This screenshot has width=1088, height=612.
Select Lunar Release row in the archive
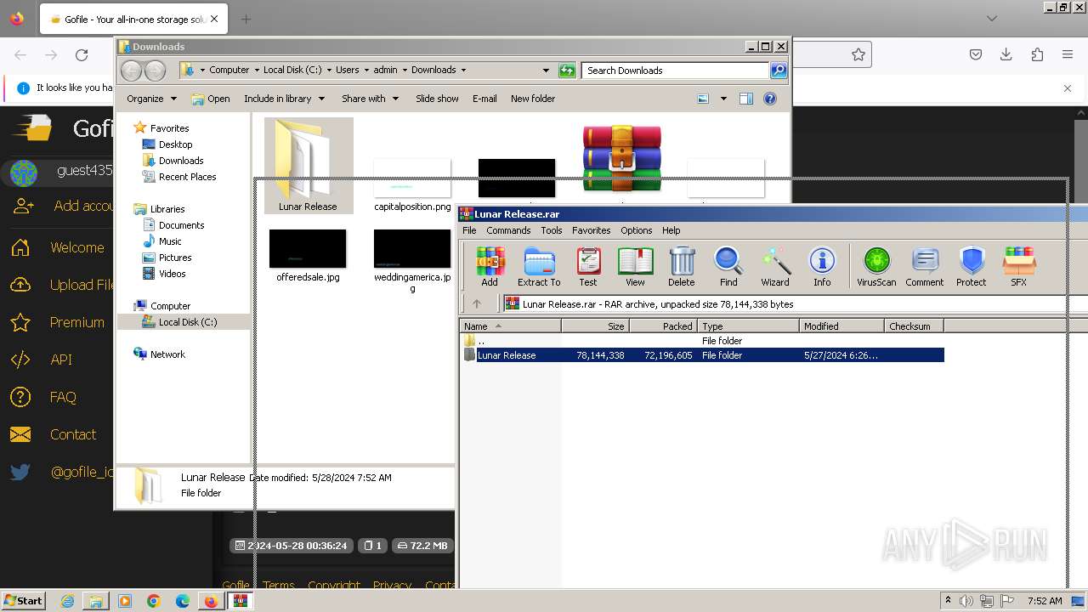[x=703, y=355]
